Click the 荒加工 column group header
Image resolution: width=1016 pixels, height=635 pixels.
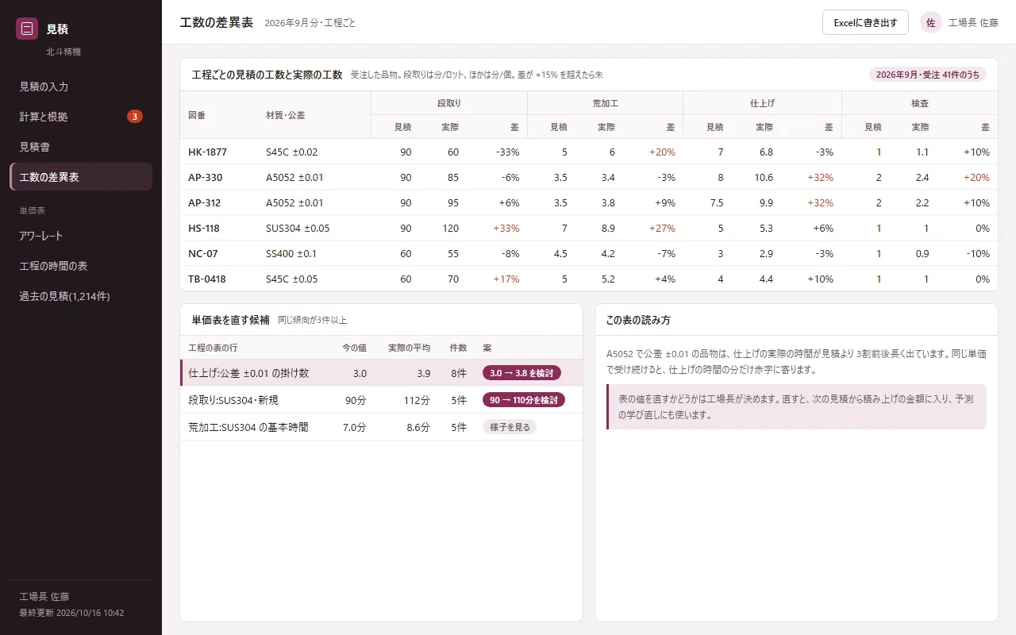point(606,103)
